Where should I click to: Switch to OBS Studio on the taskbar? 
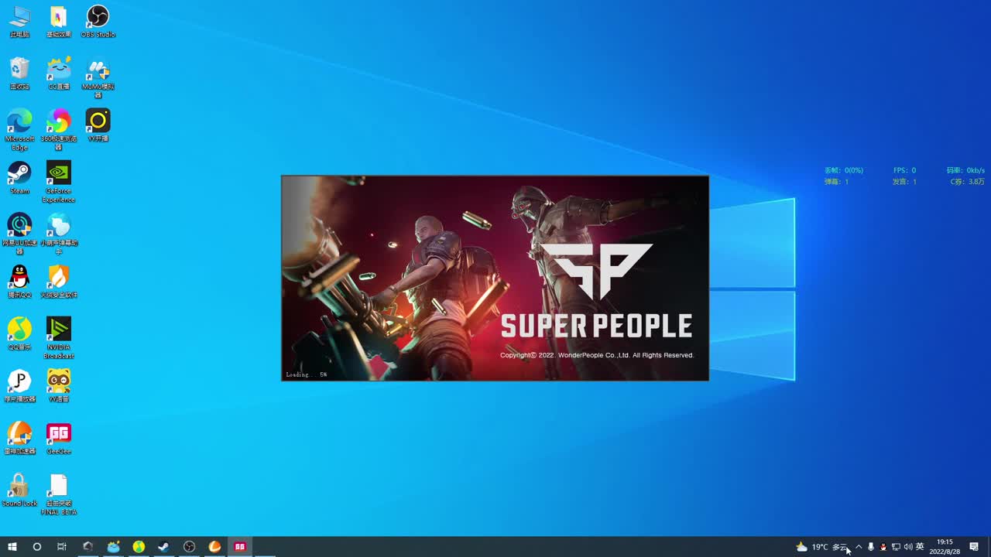(189, 547)
